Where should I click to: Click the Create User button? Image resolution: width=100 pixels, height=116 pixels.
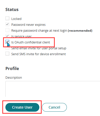22,107
